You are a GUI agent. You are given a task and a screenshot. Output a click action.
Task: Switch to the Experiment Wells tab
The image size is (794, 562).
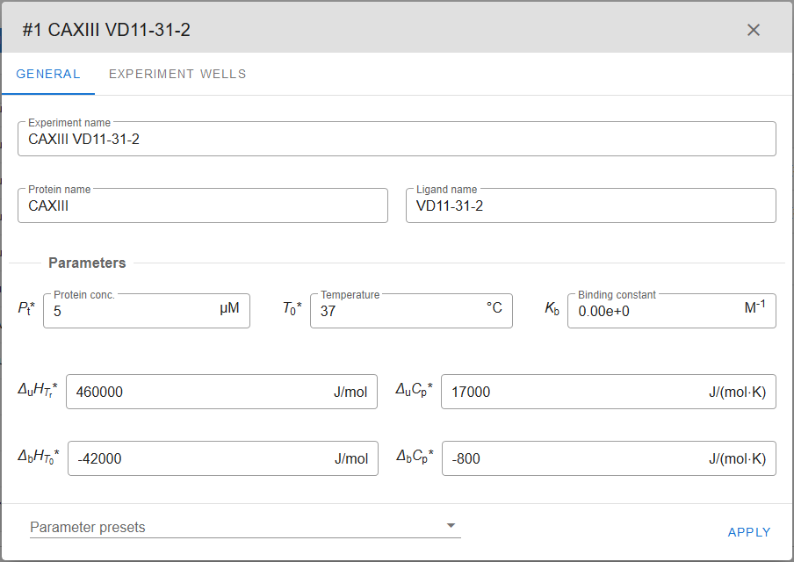tap(177, 74)
